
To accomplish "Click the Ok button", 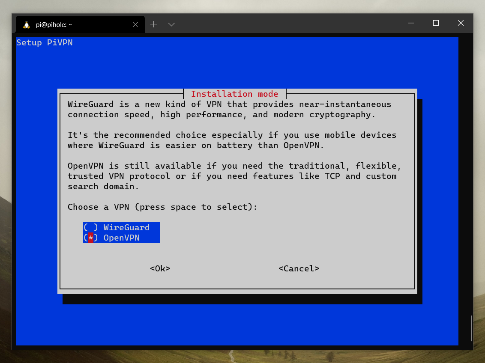I will click(x=160, y=268).
